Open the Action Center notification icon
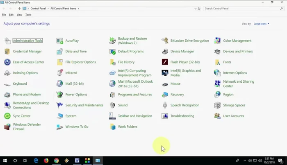The width and height of the screenshot is (287, 165). tap(280, 161)
